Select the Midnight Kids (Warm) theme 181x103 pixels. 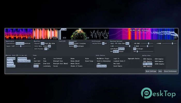coord(61,64)
